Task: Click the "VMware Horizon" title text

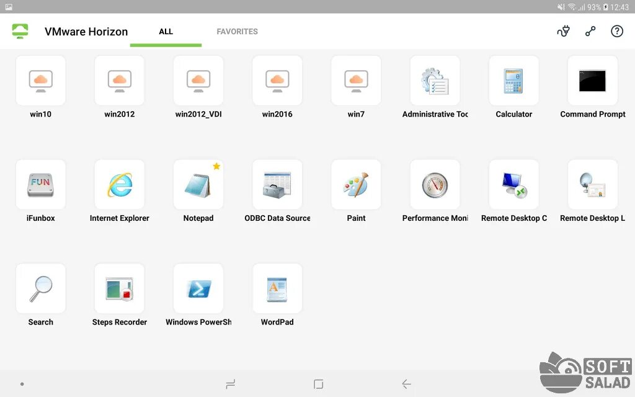Action: click(x=86, y=32)
